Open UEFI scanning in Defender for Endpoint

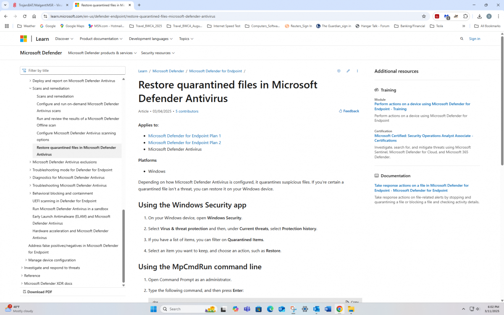pyautogui.click(x=64, y=201)
